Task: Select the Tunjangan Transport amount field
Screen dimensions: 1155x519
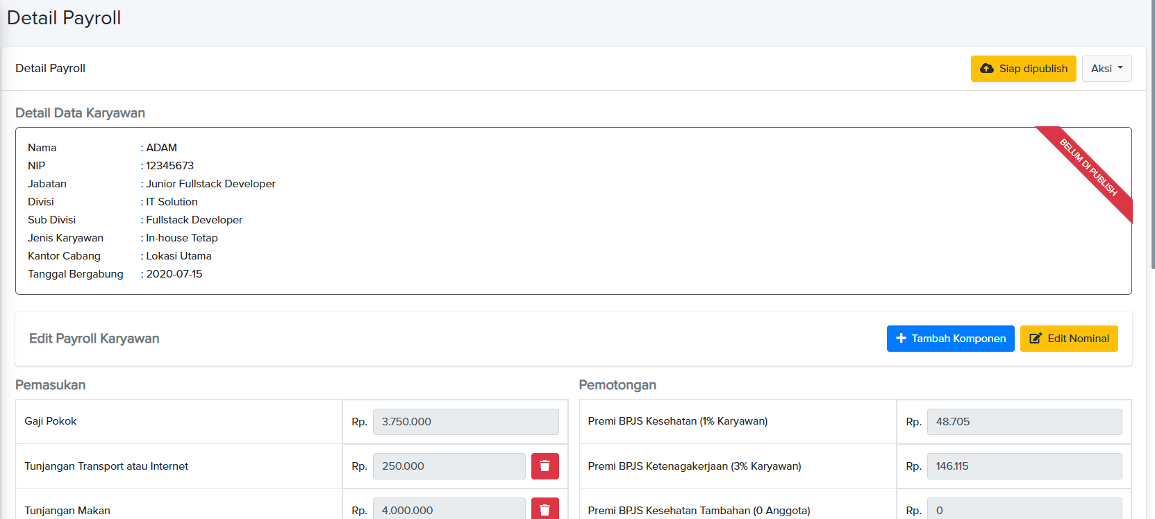Action: [449, 466]
